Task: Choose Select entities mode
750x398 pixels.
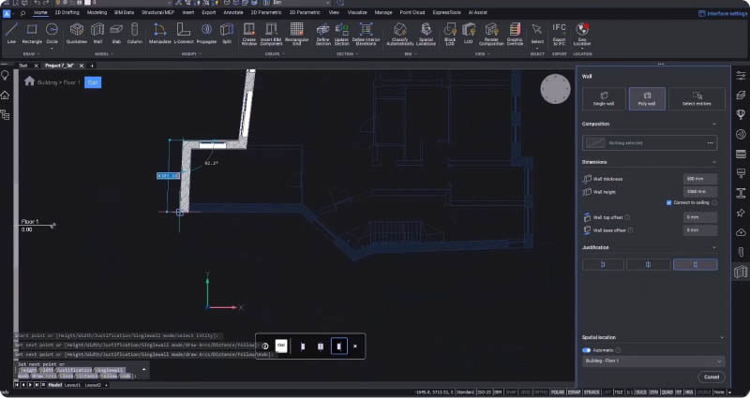Action: pos(697,99)
